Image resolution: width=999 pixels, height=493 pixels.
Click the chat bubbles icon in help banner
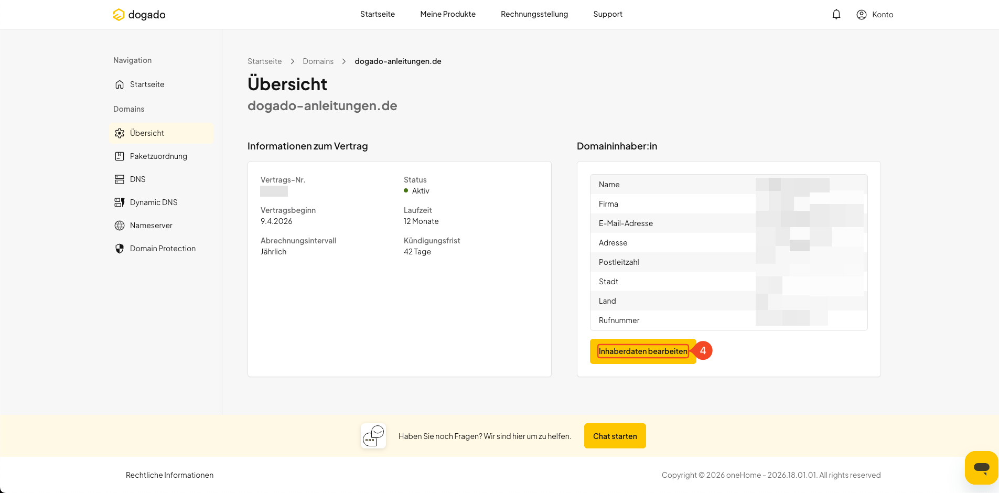(373, 436)
